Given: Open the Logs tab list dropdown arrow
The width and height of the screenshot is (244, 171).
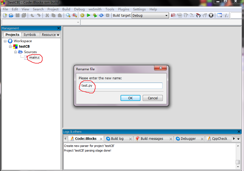Looking at the screenshot, I should (239, 139).
